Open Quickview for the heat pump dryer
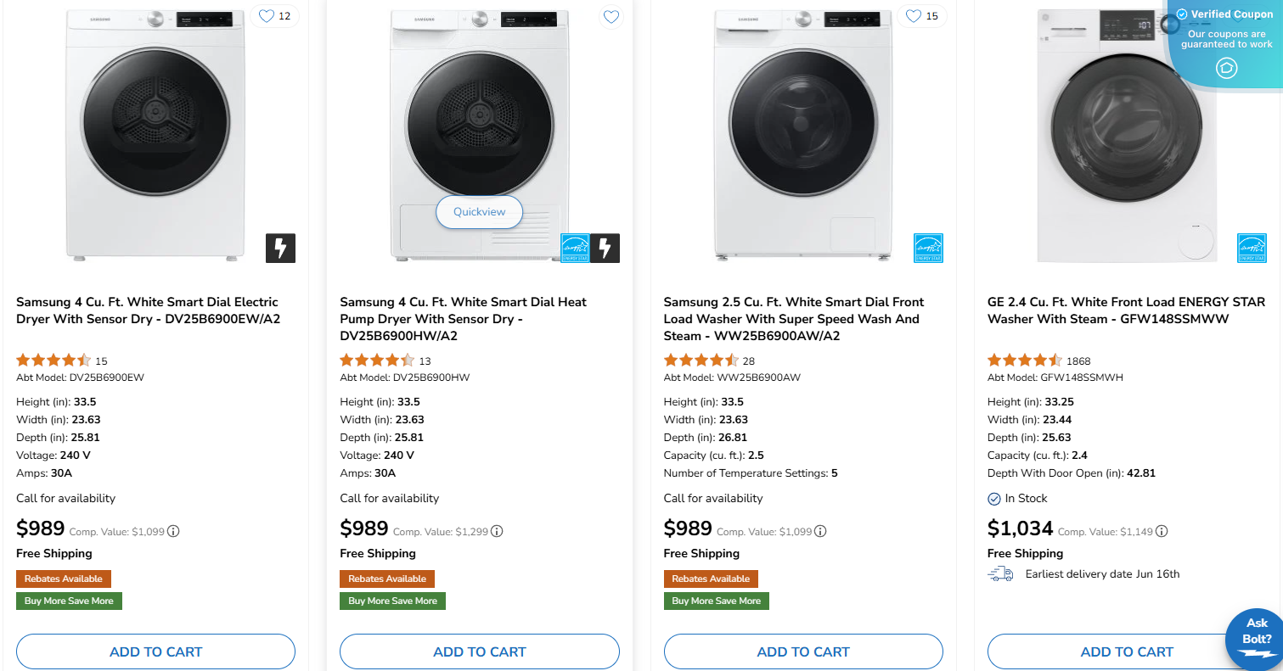The height and width of the screenshot is (671, 1283). (479, 212)
